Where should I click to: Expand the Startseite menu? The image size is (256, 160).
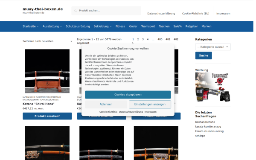[31, 26]
